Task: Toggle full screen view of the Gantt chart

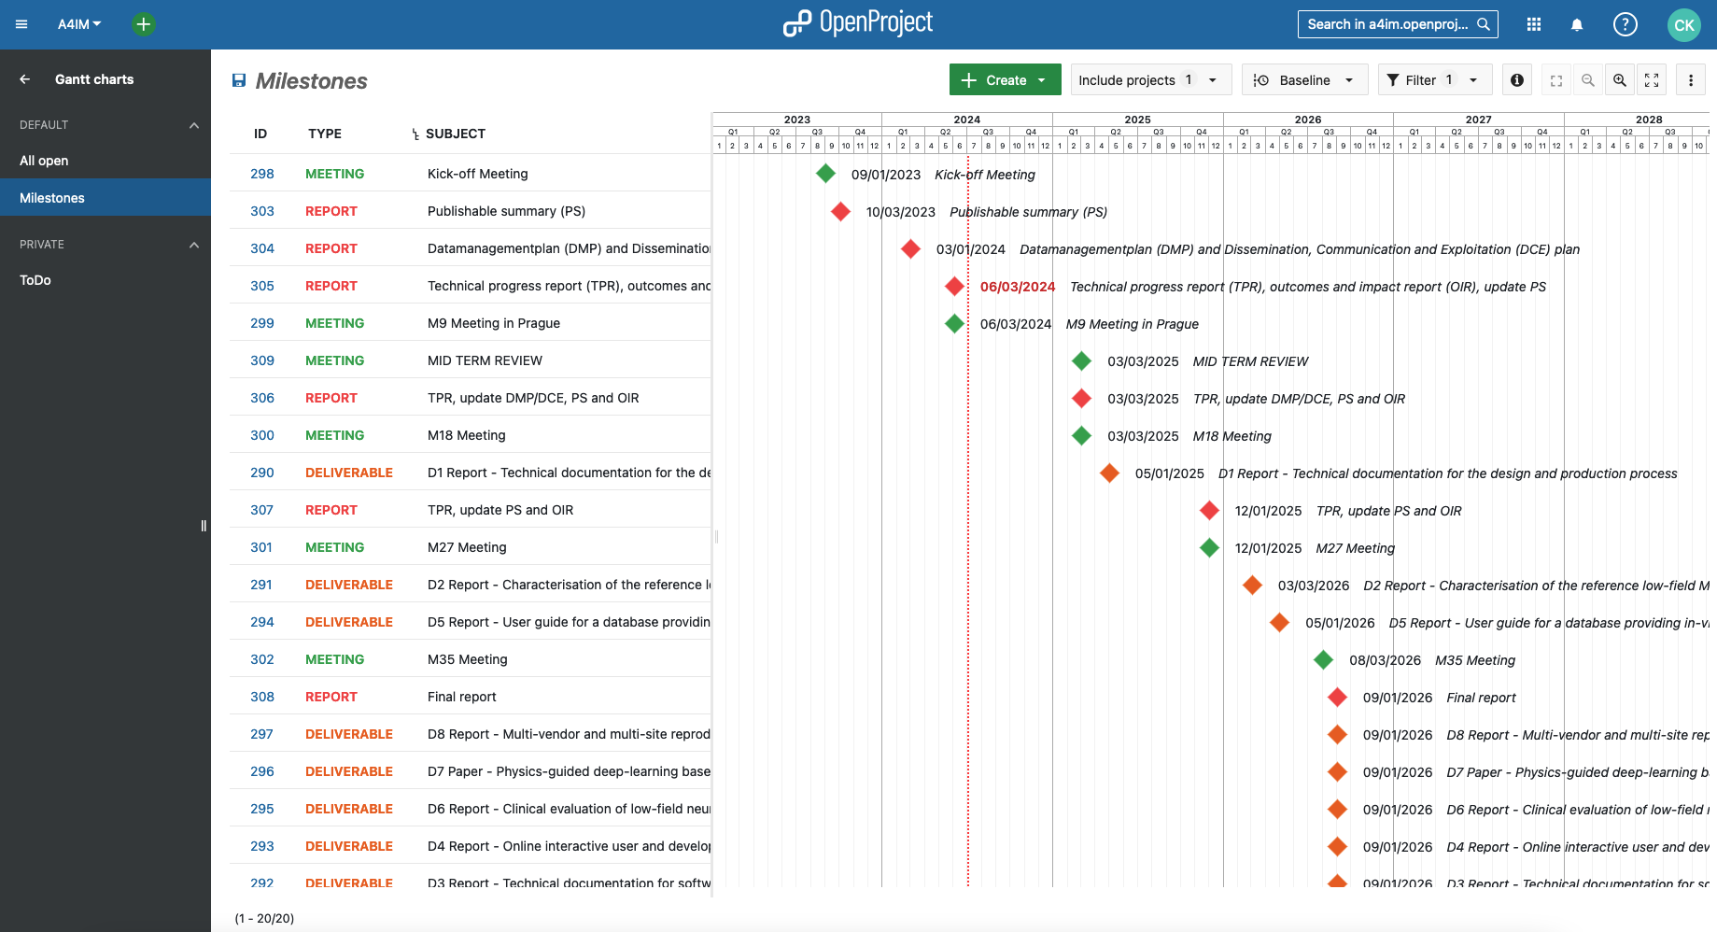Action: (x=1652, y=79)
